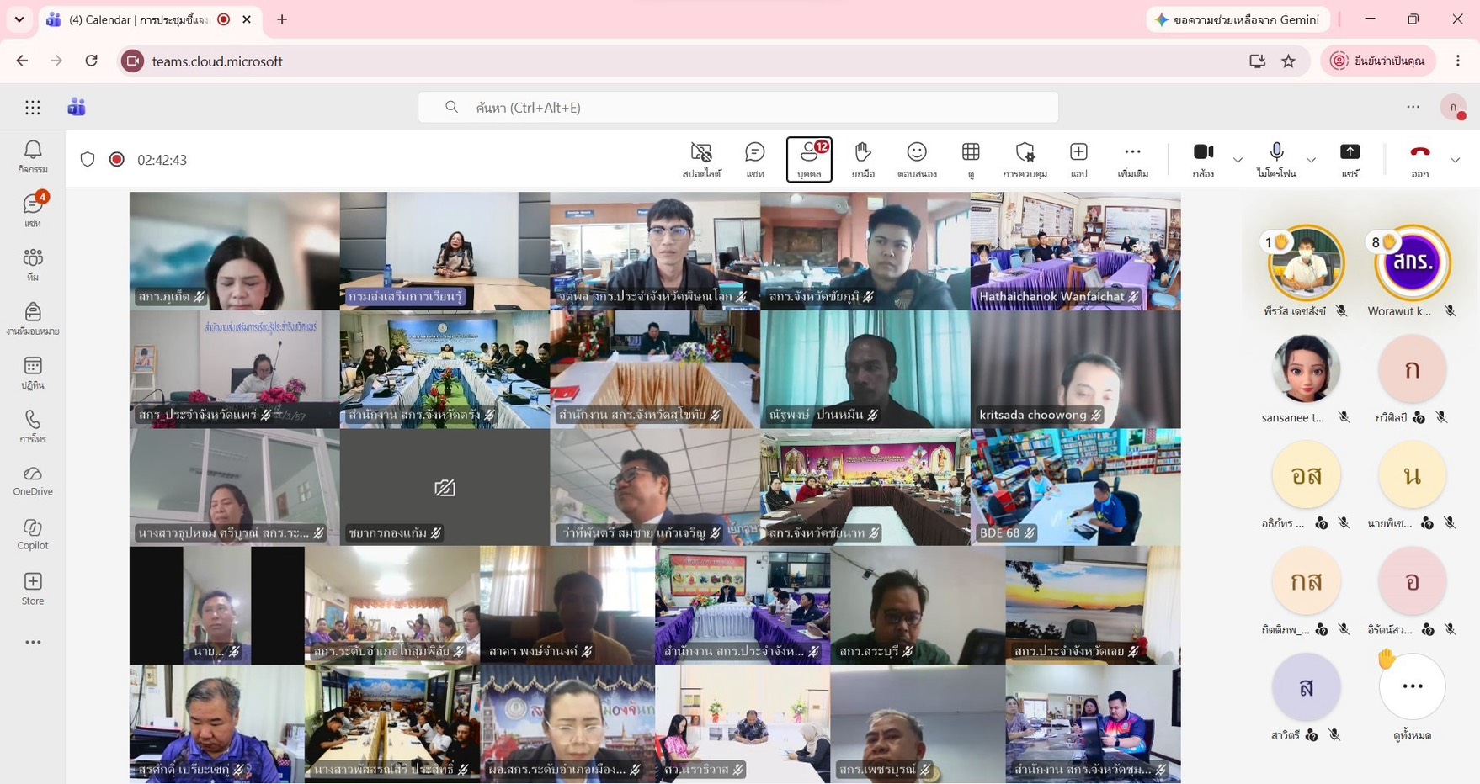Bookmark this page with the star icon
1480x784 pixels.
[1288, 61]
